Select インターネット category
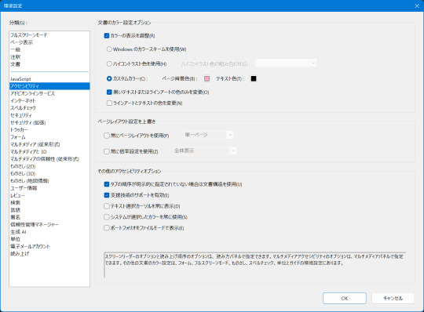The image size is (424, 312). pos(49,100)
